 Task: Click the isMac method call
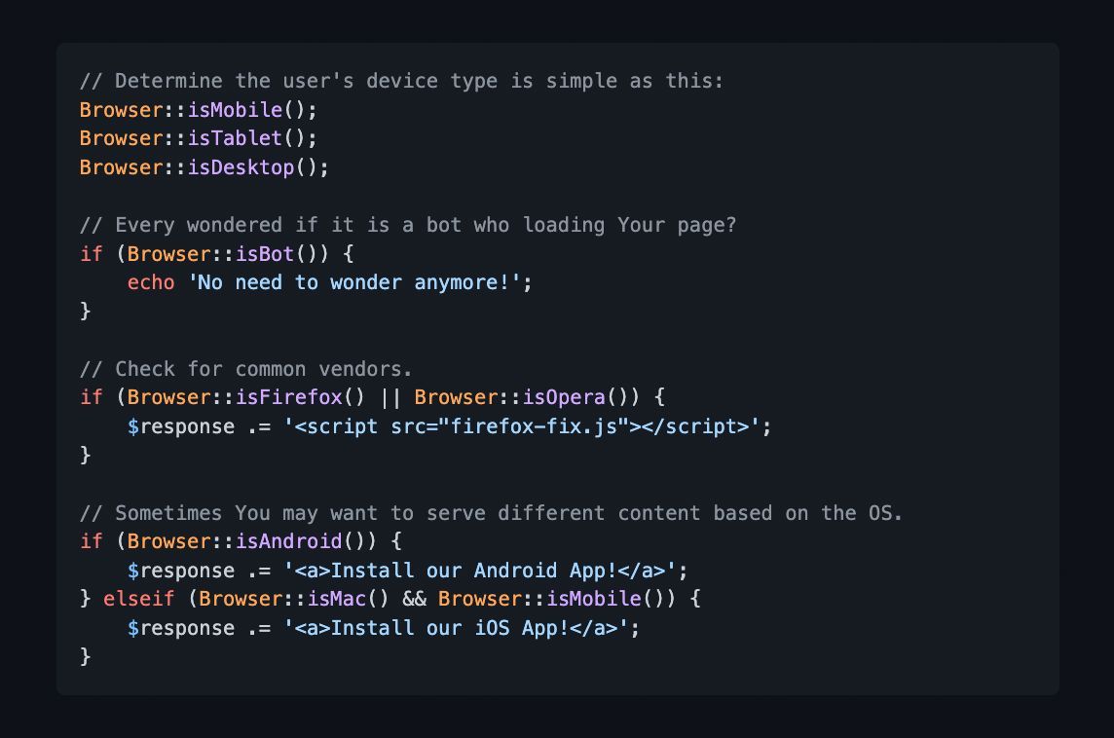click(337, 599)
